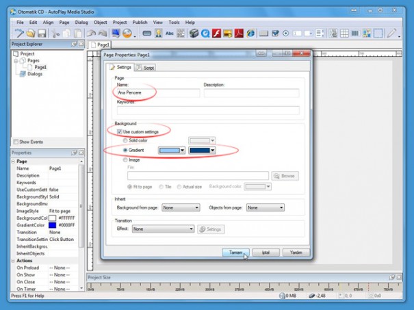Click the Description input field
This screenshot has height=310, width=414.
251,92
